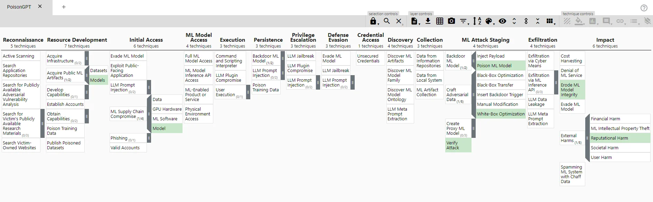Change the A-Z sorting mode

(477, 21)
